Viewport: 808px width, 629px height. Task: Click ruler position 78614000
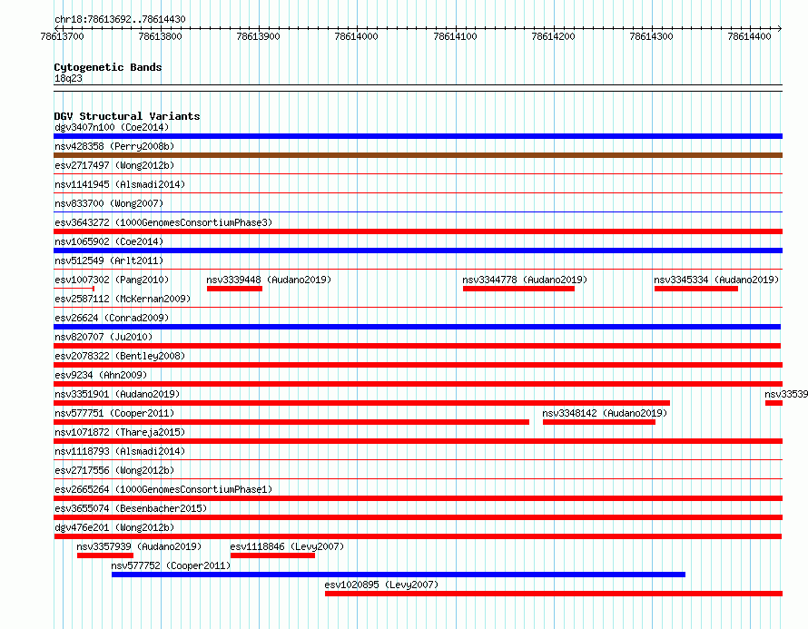pos(356,36)
